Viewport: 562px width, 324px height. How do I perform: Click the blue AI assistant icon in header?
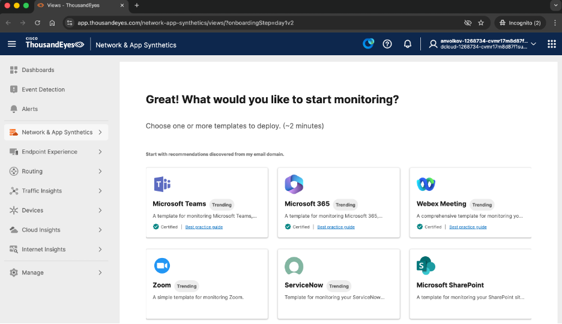coord(368,44)
